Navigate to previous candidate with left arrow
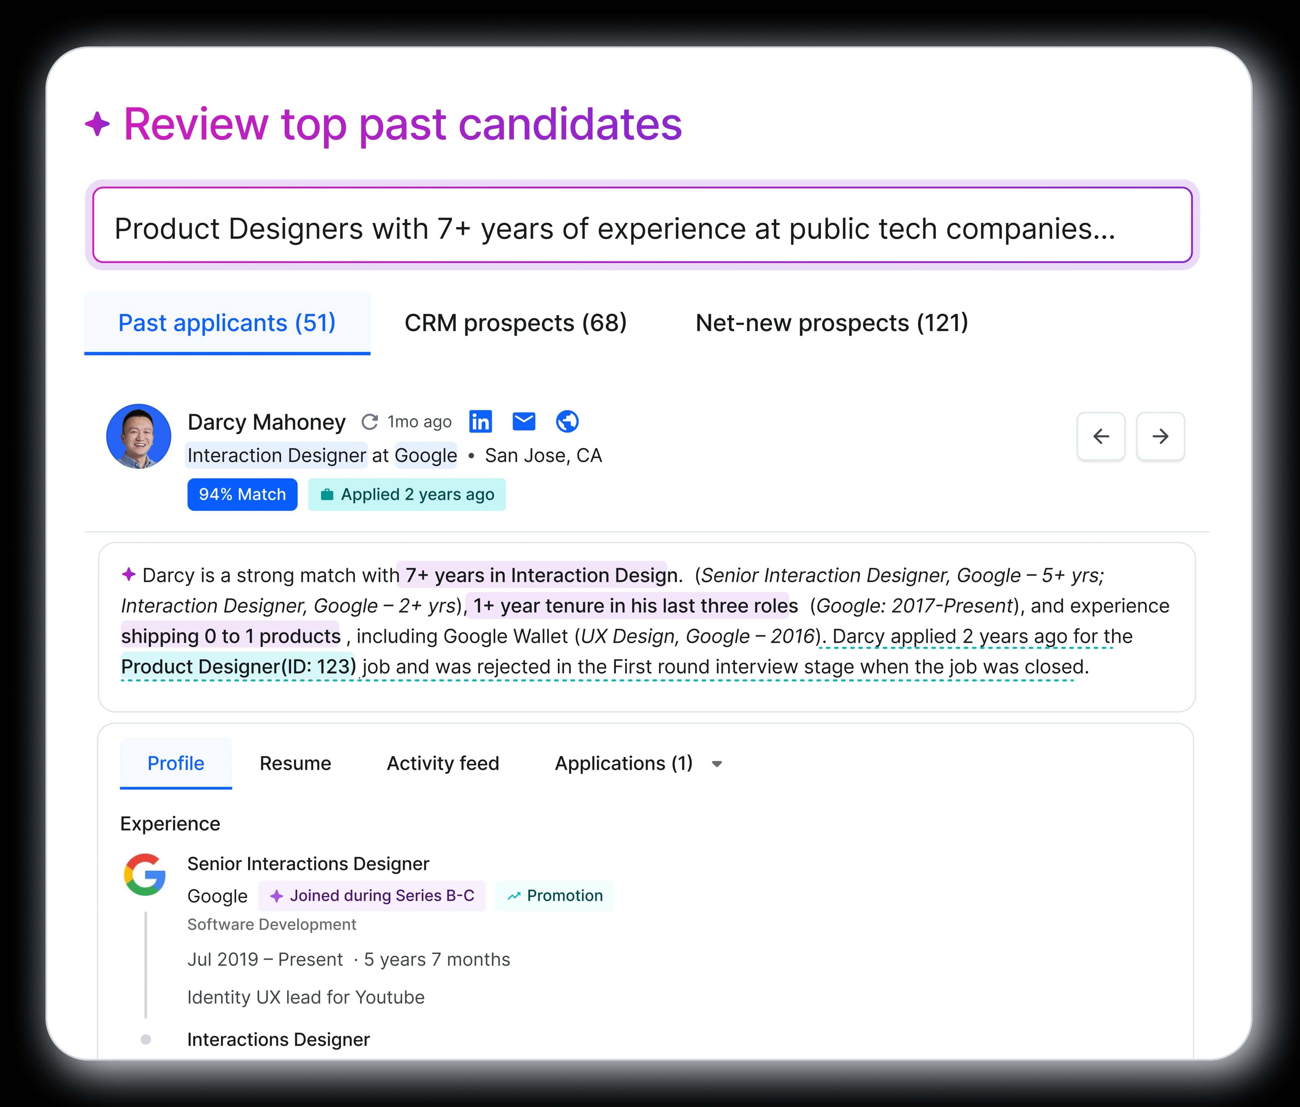The height and width of the screenshot is (1107, 1300). [1101, 437]
